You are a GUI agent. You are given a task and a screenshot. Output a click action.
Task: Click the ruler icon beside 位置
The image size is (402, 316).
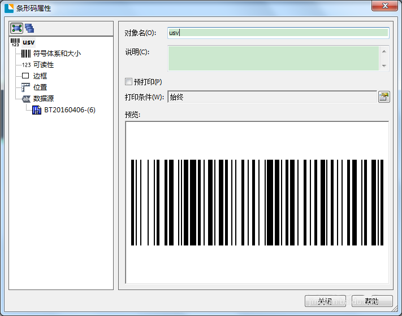(25, 87)
